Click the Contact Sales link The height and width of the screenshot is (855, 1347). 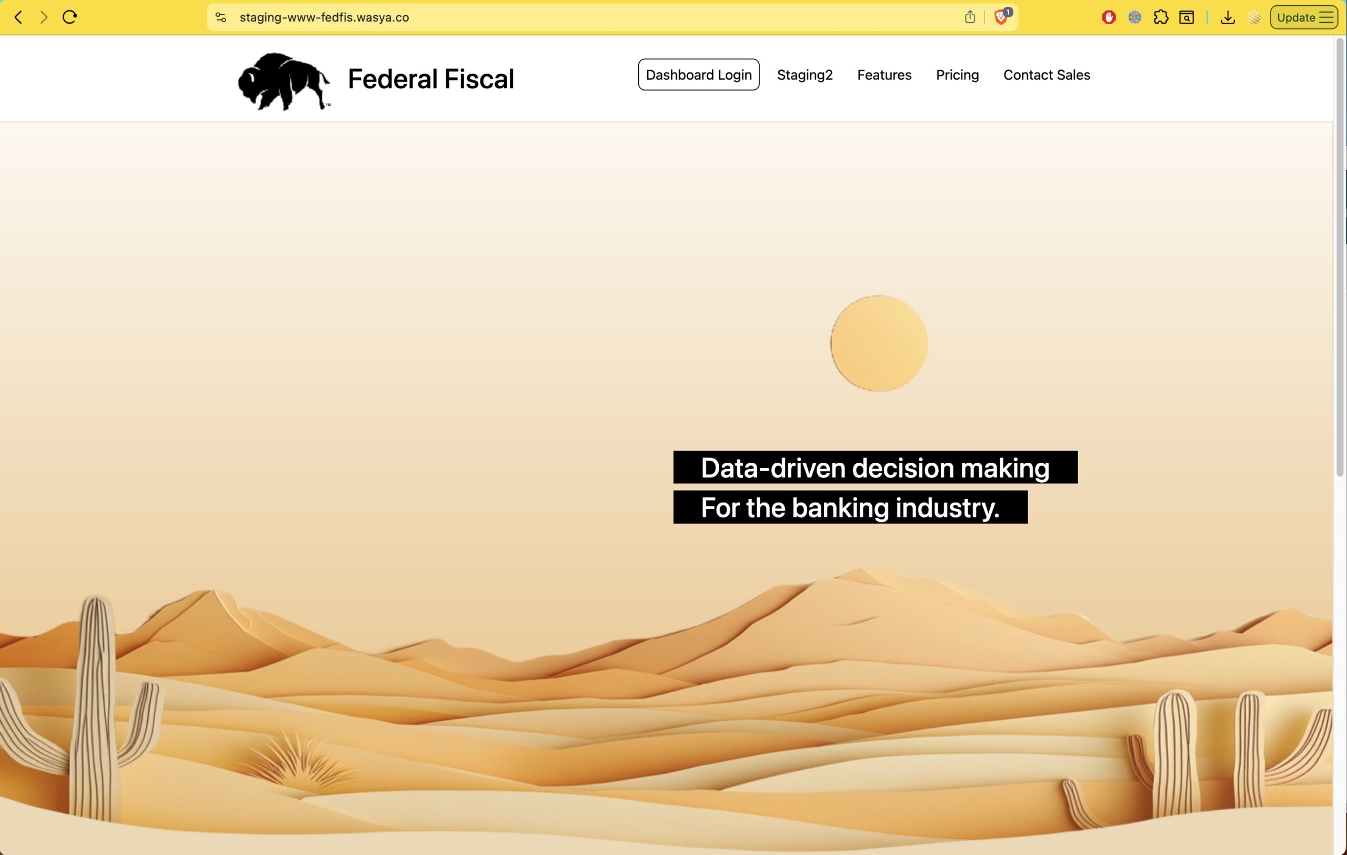click(x=1046, y=75)
